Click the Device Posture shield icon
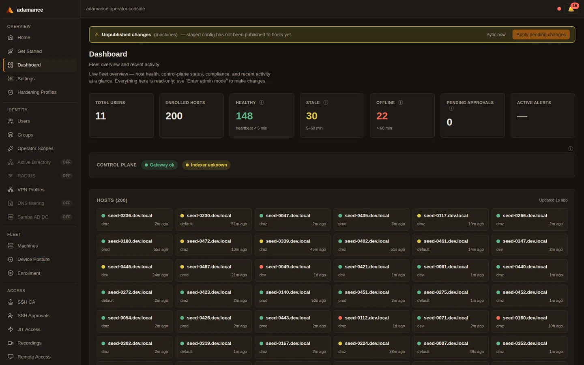Image resolution: width=584 pixels, height=365 pixels. click(11, 259)
